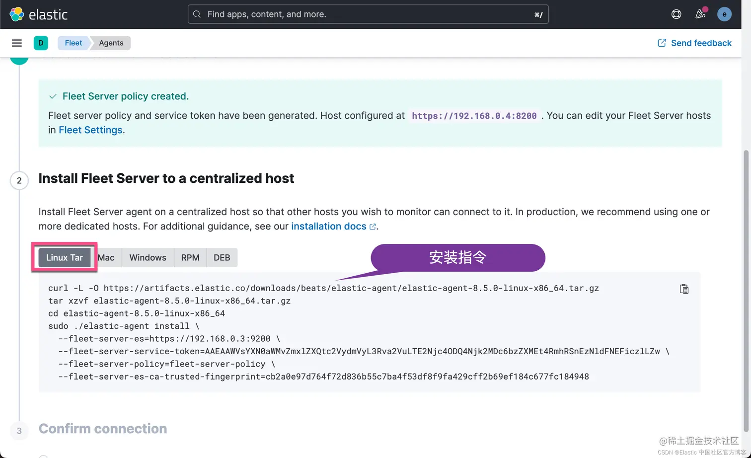Open the help lifebuoy icon
751x458 pixels.
pos(676,14)
